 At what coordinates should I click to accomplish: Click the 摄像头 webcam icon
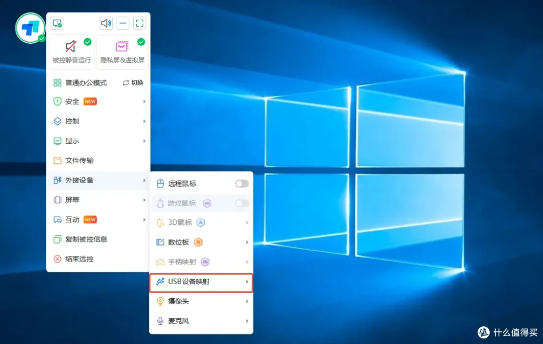click(x=160, y=301)
